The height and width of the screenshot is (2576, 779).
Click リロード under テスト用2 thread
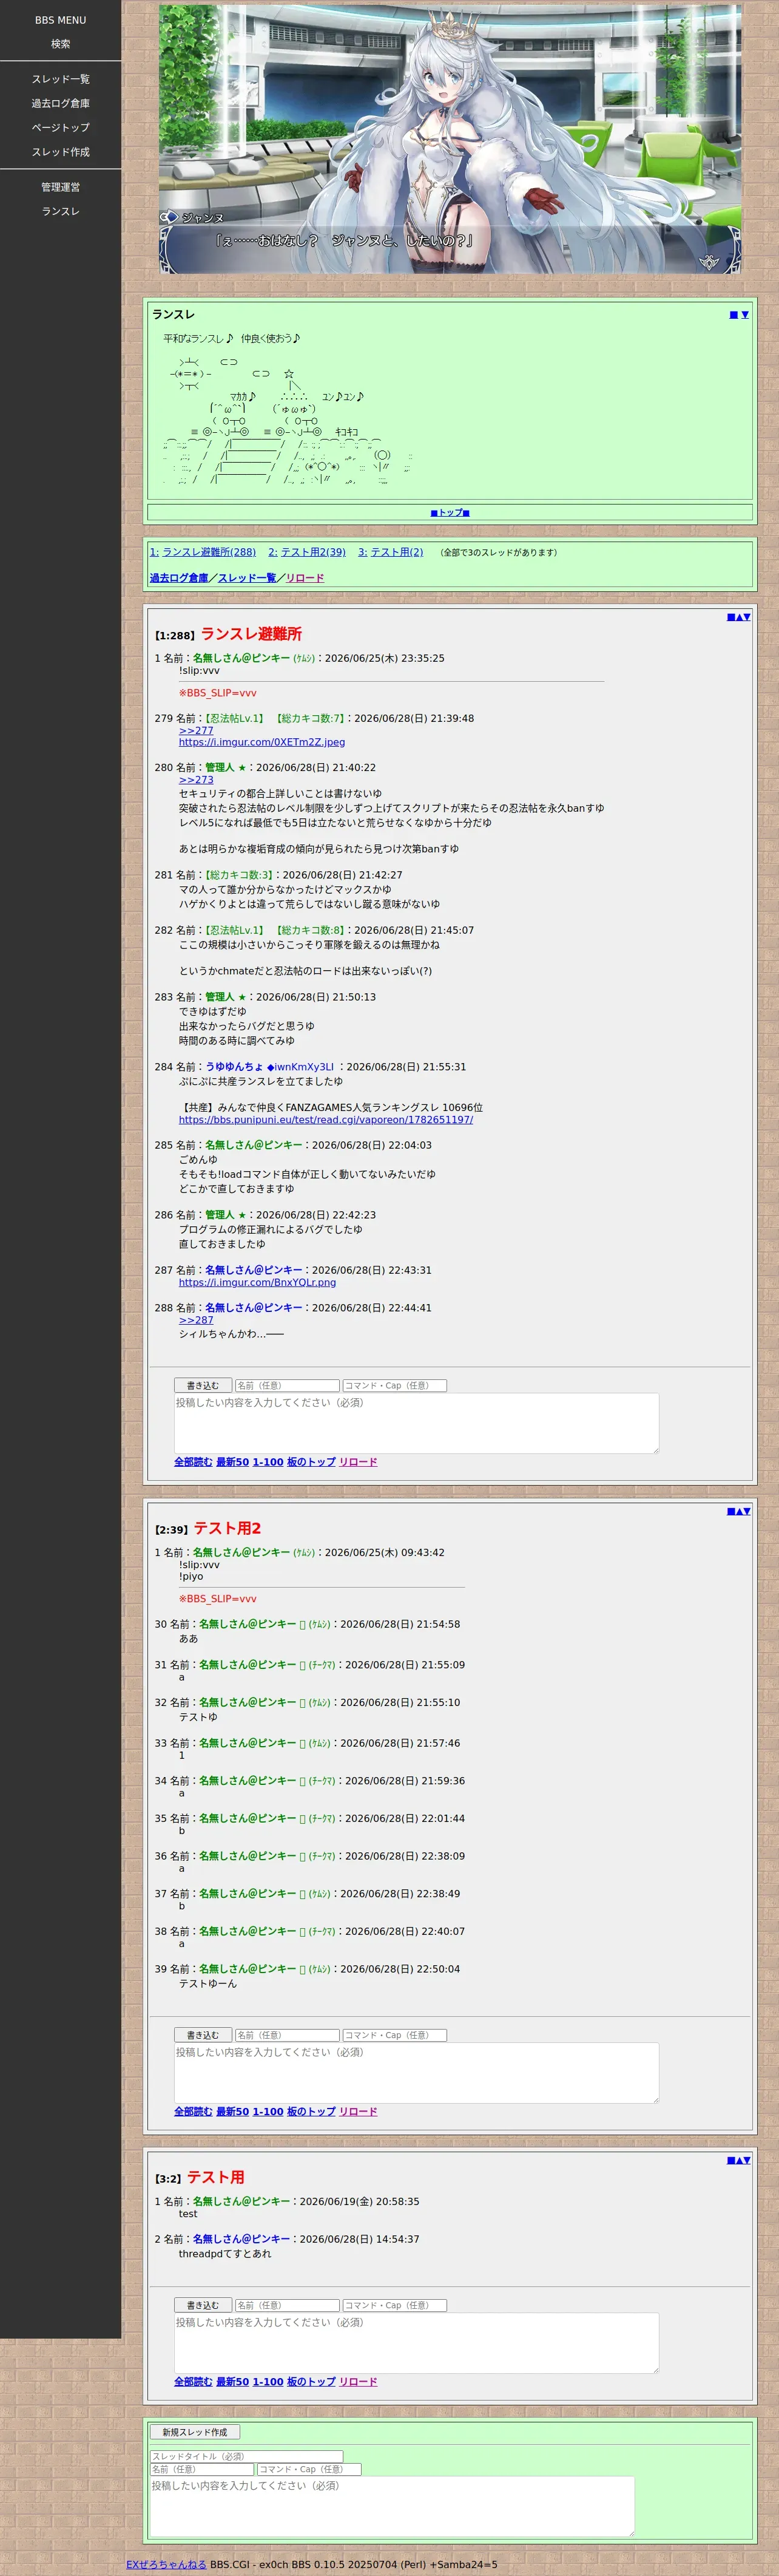359,2112
